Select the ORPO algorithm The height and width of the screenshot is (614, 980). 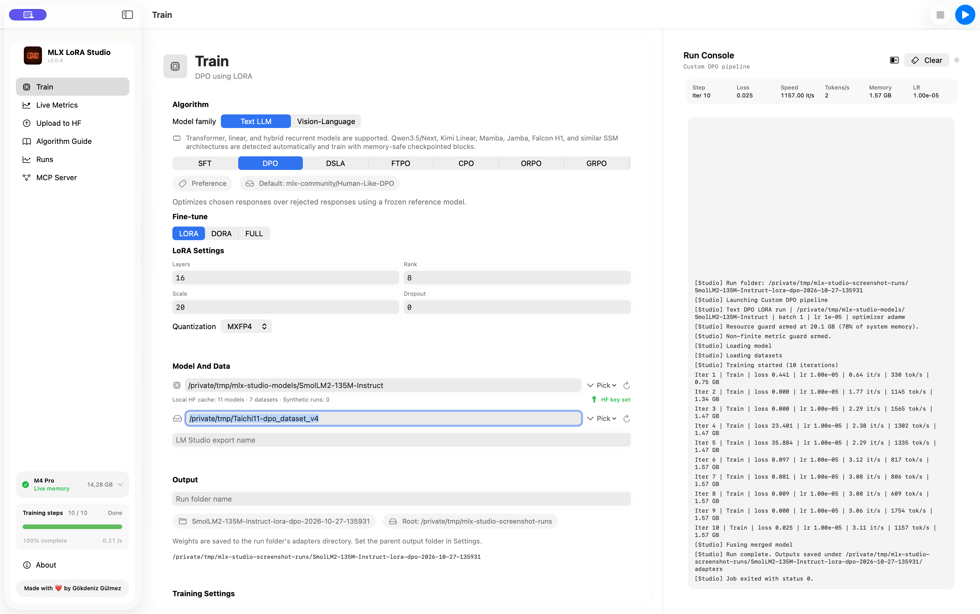point(531,163)
